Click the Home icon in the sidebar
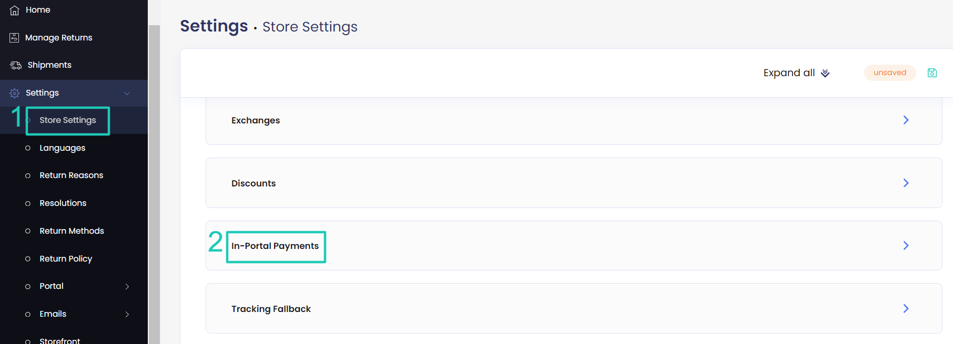This screenshot has width=953, height=344. (x=14, y=9)
